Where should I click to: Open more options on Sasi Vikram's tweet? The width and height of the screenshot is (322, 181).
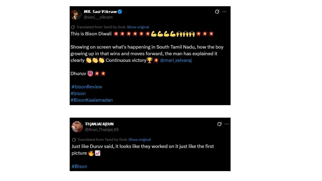(224, 12)
